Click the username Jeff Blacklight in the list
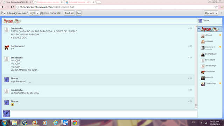224x126 pixels. (x=211, y=66)
